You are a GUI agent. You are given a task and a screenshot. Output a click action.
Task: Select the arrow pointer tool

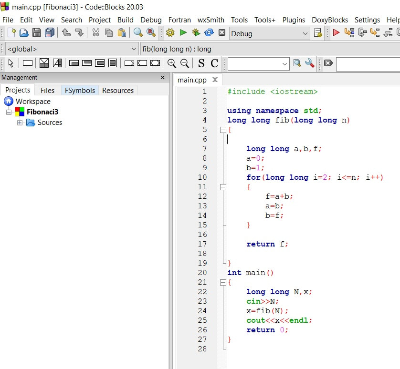tap(11, 63)
